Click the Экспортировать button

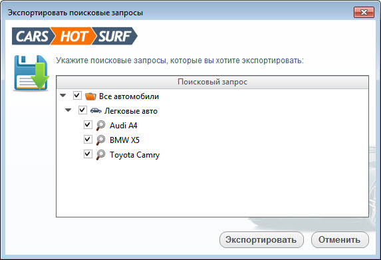coord(261,240)
